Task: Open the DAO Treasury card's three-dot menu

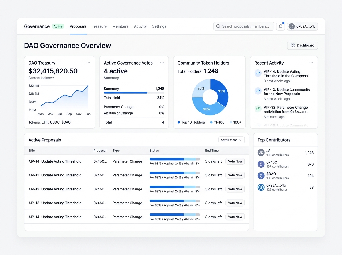Action: pyautogui.click(x=88, y=63)
